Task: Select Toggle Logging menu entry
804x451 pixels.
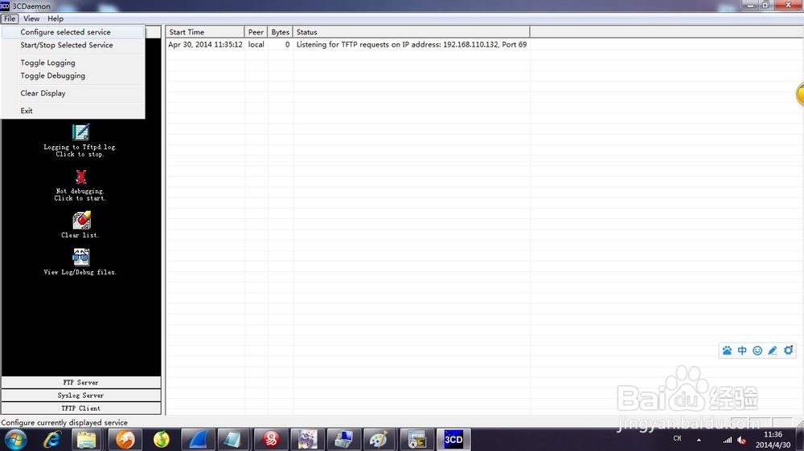Action: 73,63
